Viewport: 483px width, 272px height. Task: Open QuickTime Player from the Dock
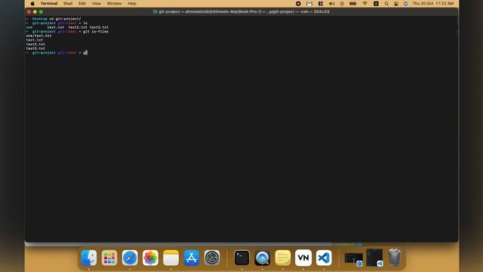(x=262, y=258)
